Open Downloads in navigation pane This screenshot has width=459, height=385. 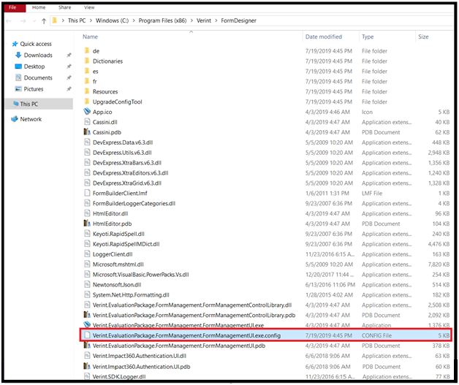[x=38, y=55]
